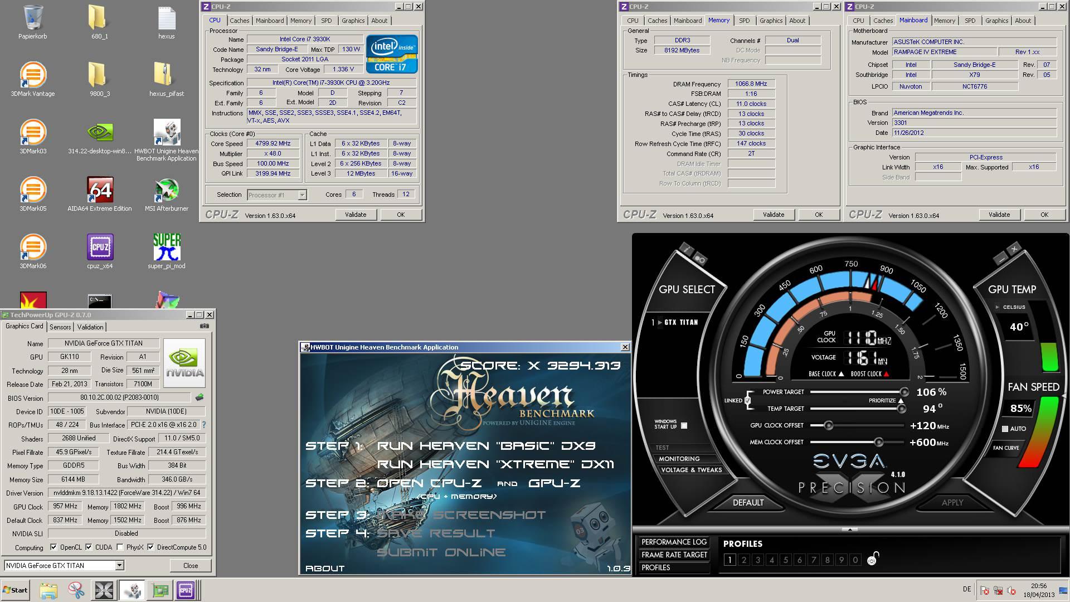The image size is (1070, 602).
Task: Select profile slot 2 in Precision
Action: pos(743,560)
